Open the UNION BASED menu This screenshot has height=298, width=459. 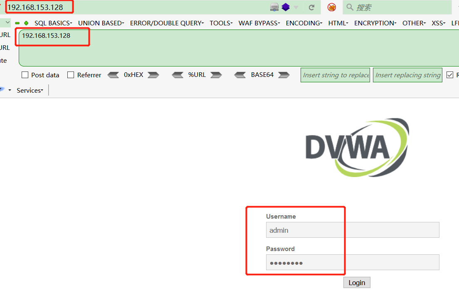click(x=101, y=23)
